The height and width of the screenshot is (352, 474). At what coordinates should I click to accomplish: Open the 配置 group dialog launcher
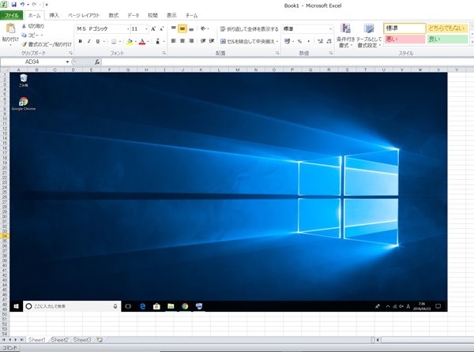pos(277,53)
